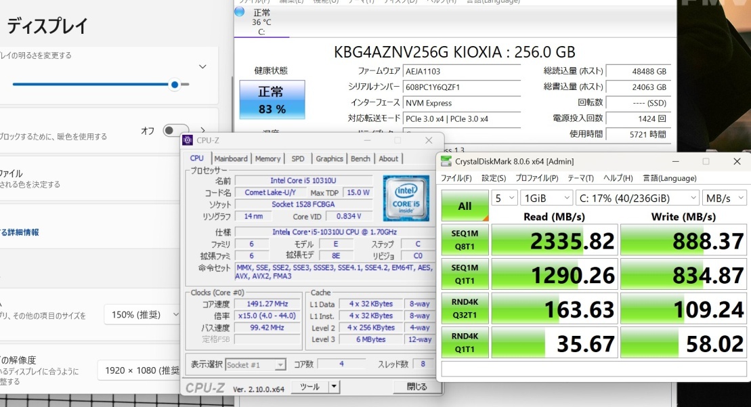Open the プロファイル(P) menu in CrystalDiskMark
751x407 pixels.
(536, 178)
